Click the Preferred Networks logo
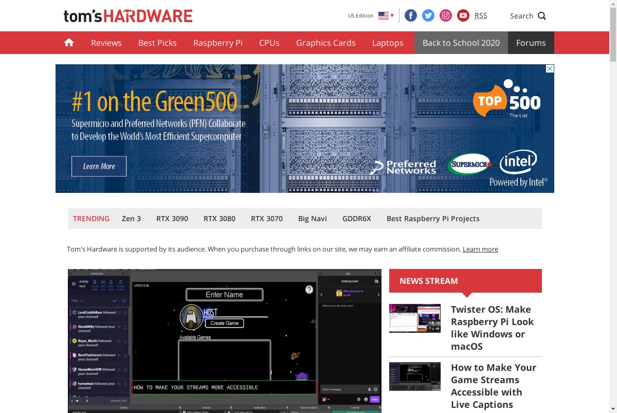 click(403, 167)
